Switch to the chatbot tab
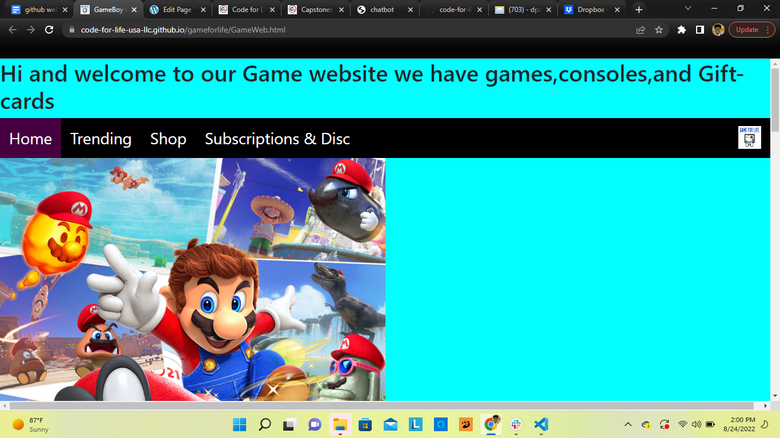The width and height of the screenshot is (780, 438). tap(384, 10)
